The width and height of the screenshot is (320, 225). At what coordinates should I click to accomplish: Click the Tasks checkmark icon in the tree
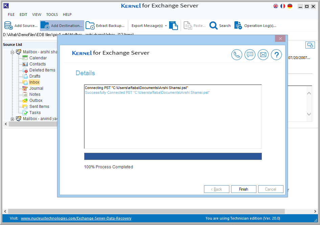coord(25,113)
